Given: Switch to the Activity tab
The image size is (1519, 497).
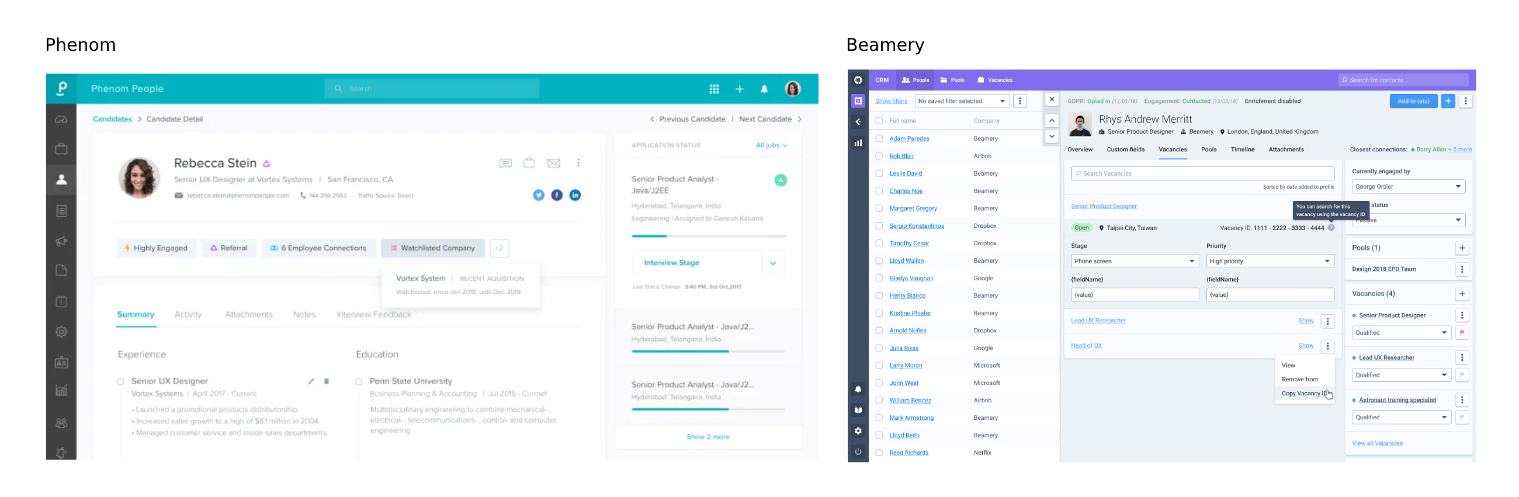Looking at the screenshot, I should click(x=188, y=315).
